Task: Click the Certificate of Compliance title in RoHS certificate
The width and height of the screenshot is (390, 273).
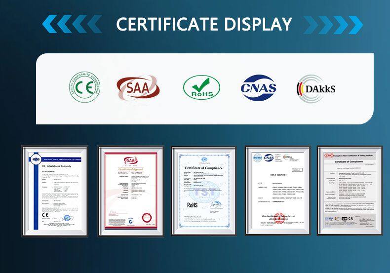Action: pyautogui.click(x=204, y=168)
